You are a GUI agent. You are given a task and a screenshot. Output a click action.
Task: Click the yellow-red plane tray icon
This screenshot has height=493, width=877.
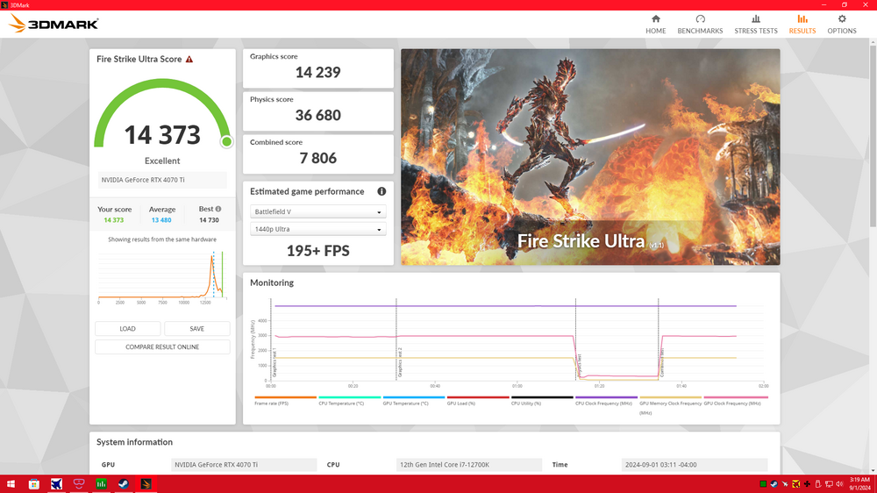pyautogui.click(x=796, y=484)
